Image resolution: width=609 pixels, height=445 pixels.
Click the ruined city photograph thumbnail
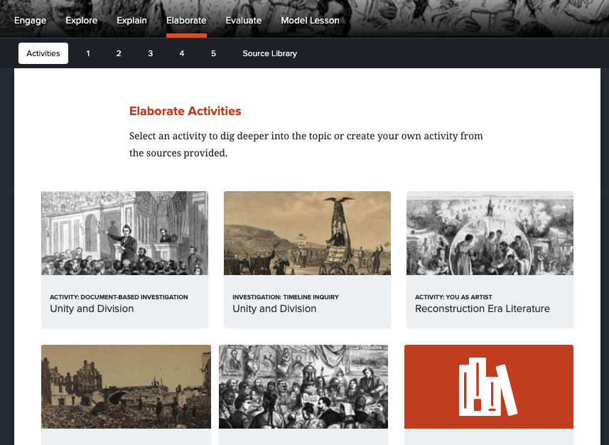click(x=126, y=387)
